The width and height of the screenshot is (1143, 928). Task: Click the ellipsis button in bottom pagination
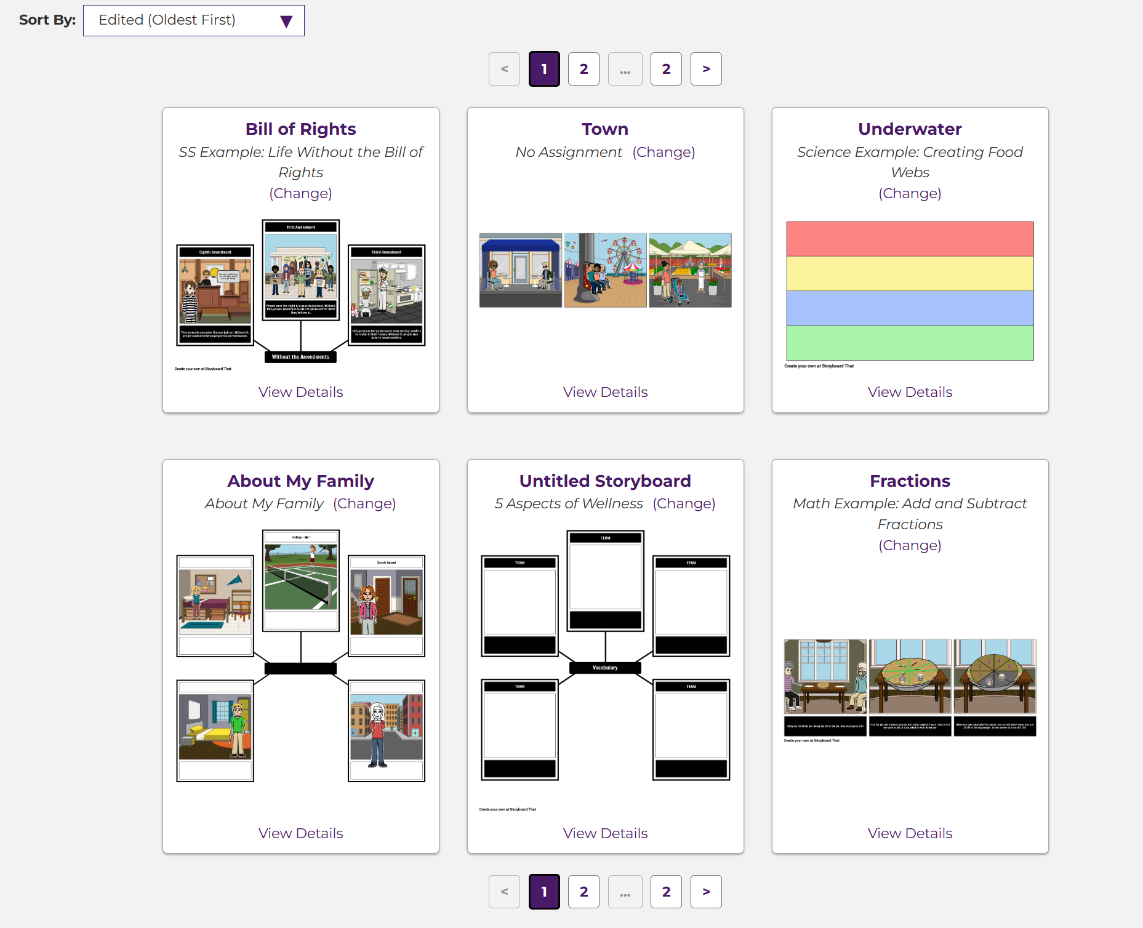pyautogui.click(x=625, y=892)
